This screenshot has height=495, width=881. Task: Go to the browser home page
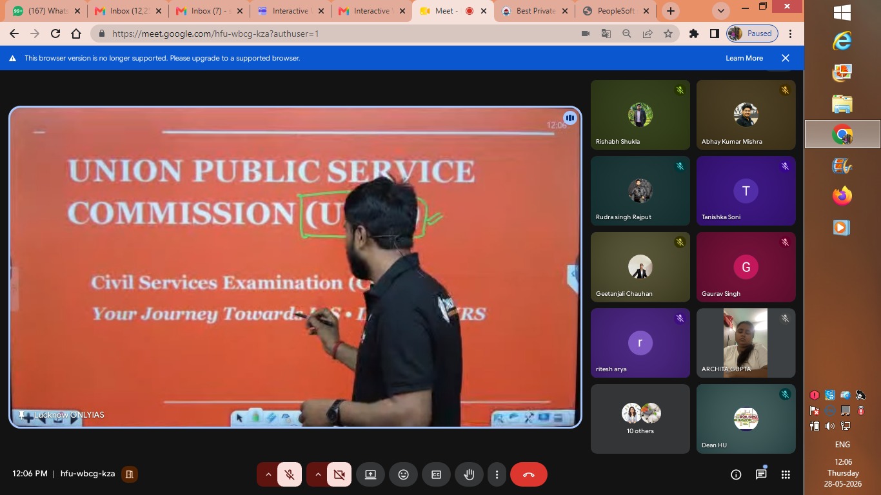(76, 34)
